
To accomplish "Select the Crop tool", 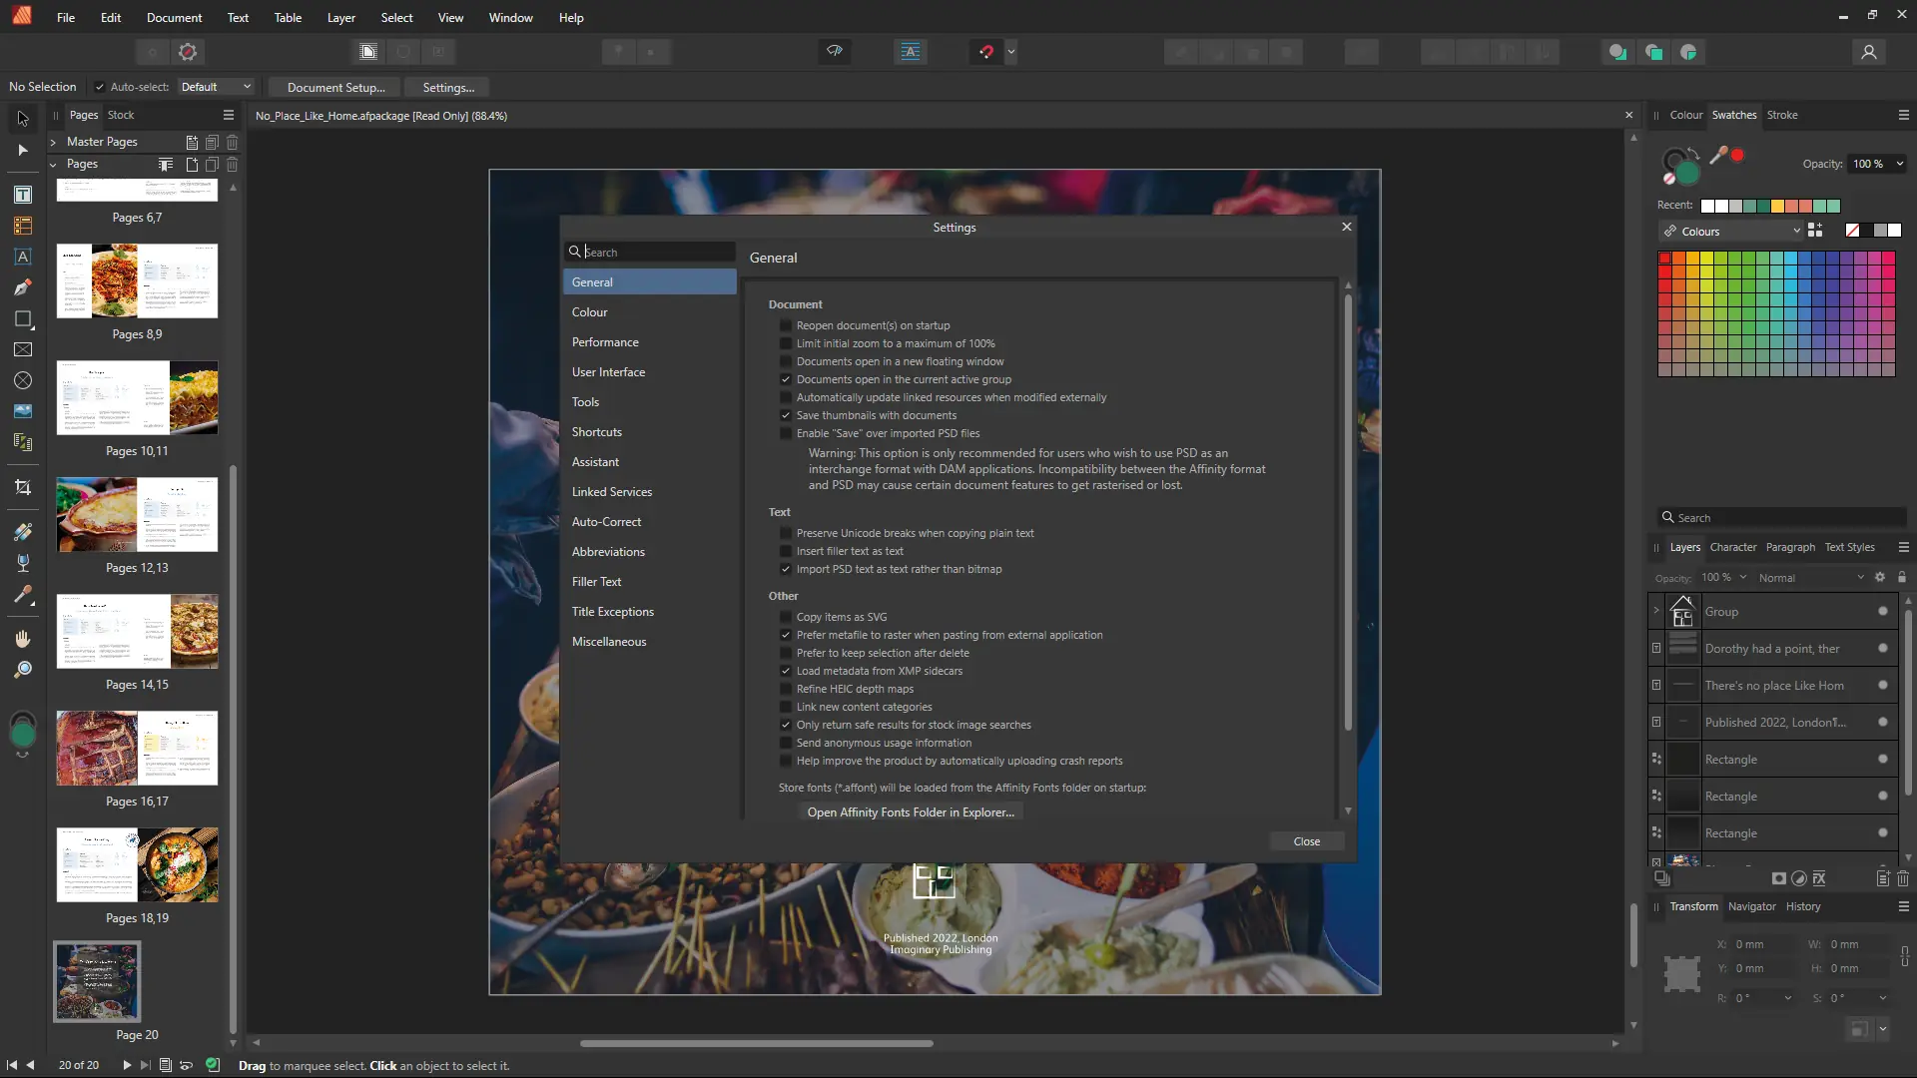I will pyautogui.click(x=22, y=487).
